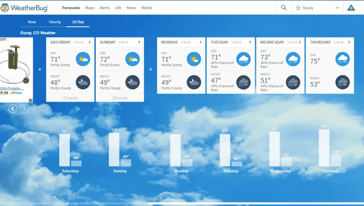364x206 pixels.
Task: Click the SATURDAY card heading
Action: coord(60,42)
